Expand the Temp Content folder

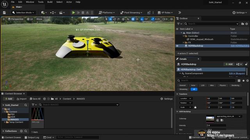tap(5, 122)
